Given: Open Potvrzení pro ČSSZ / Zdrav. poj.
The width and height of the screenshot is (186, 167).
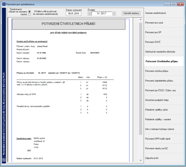Looking at the screenshot, I should tap(164, 90).
